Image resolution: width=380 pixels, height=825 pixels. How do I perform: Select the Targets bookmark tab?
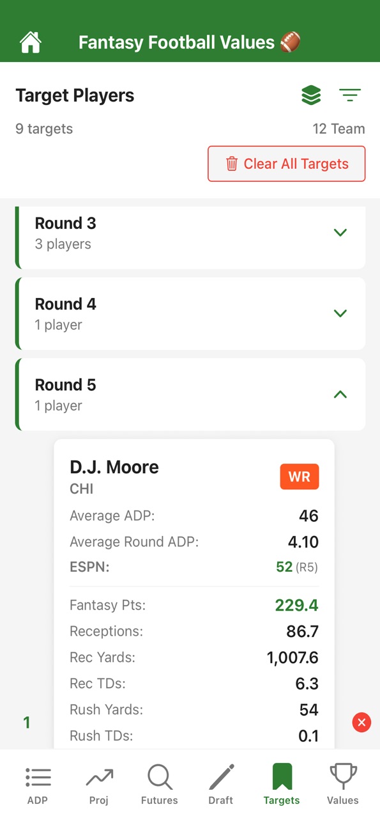click(x=282, y=784)
